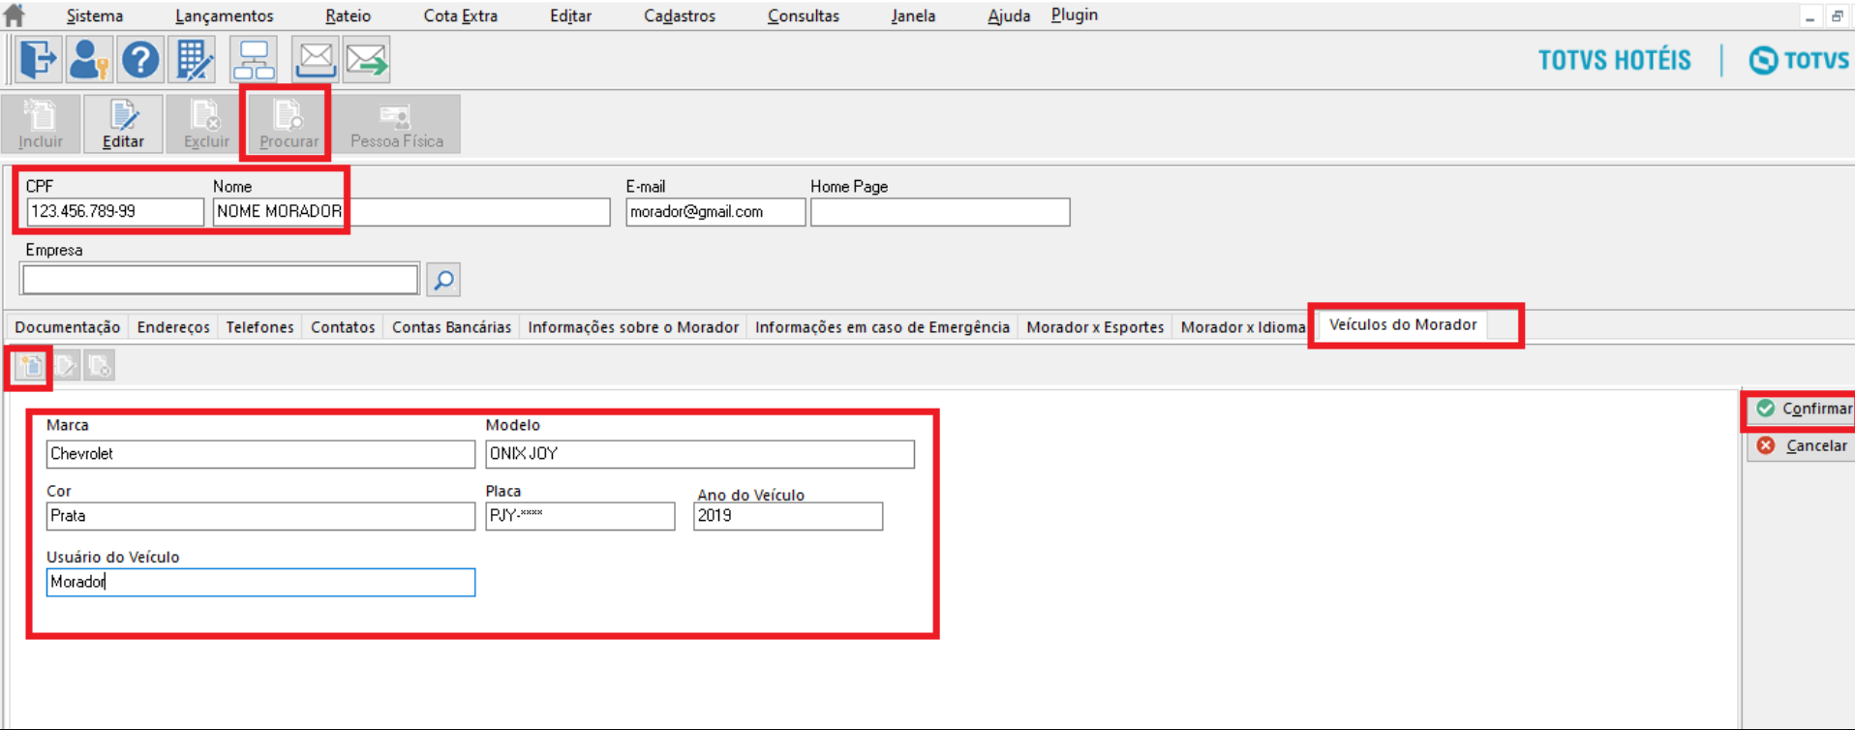The height and width of the screenshot is (730, 1855).
Task: Open the Consultas menu
Action: point(804,15)
